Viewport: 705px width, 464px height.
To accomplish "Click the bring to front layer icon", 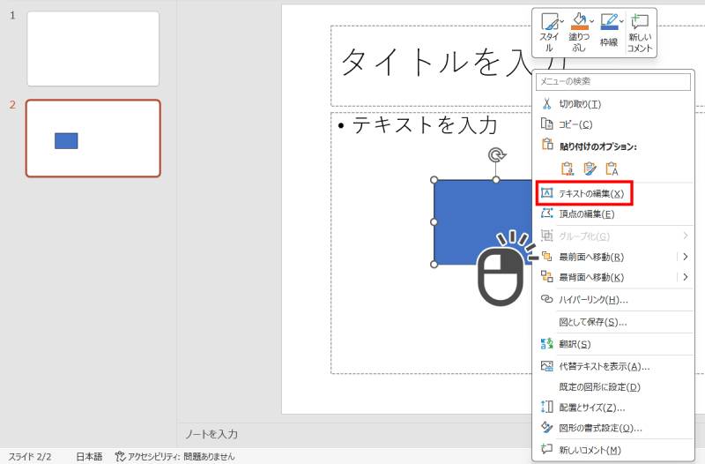I will click(x=546, y=257).
